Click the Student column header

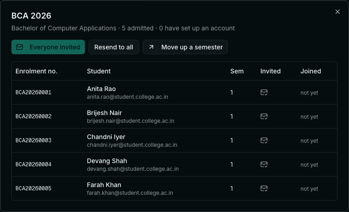pyautogui.click(x=99, y=71)
